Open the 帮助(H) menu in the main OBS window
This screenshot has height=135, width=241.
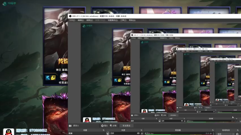click(x=132, y=20)
